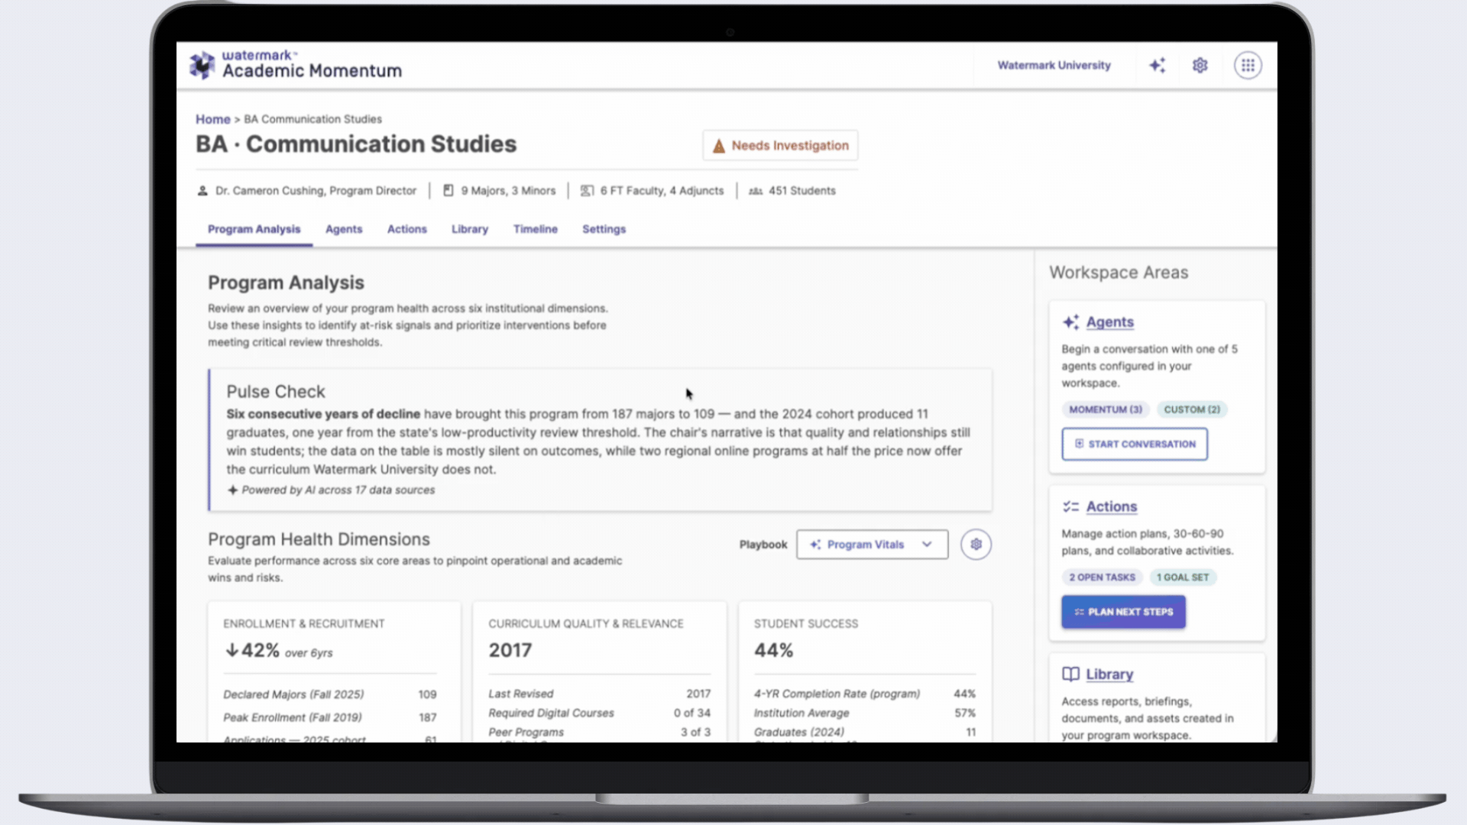Click the 4-YR Completion Rate (program) row
Image resolution: width=1467 pixels, height=825 pixels.
pyautogui.click(x=864, y=694)
